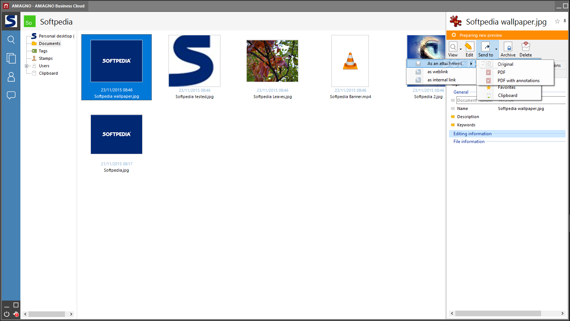Screen dimensions: 570x321
Task: Open the user profile icon in the sidebar
Action: [11, 77]
